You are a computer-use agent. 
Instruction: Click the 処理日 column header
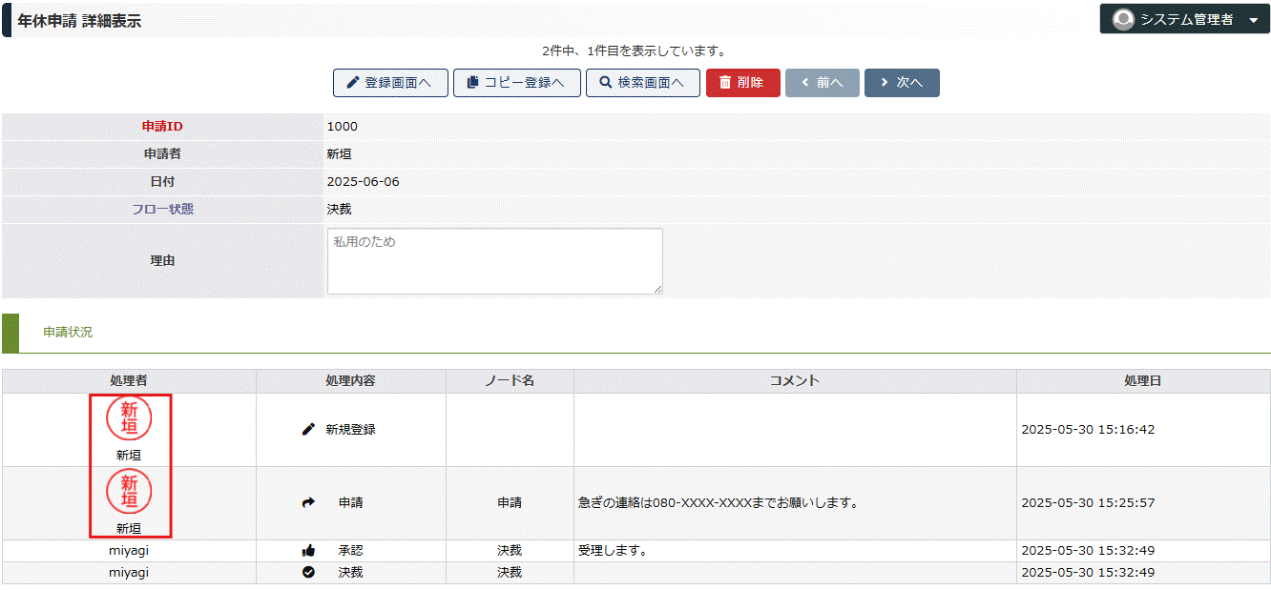[x=1143, y=381]
